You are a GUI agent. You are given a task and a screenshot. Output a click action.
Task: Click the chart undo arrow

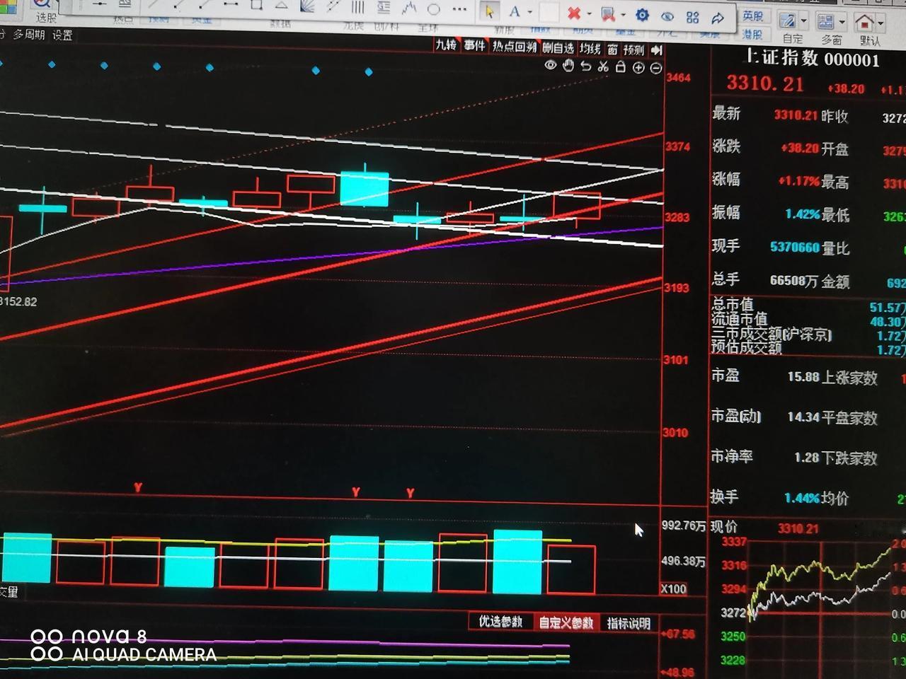click(586, 66)
